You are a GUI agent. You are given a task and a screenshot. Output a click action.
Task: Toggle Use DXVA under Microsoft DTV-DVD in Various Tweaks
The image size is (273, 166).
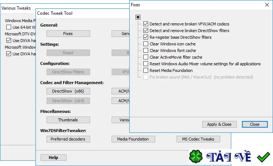coord(8,41)
